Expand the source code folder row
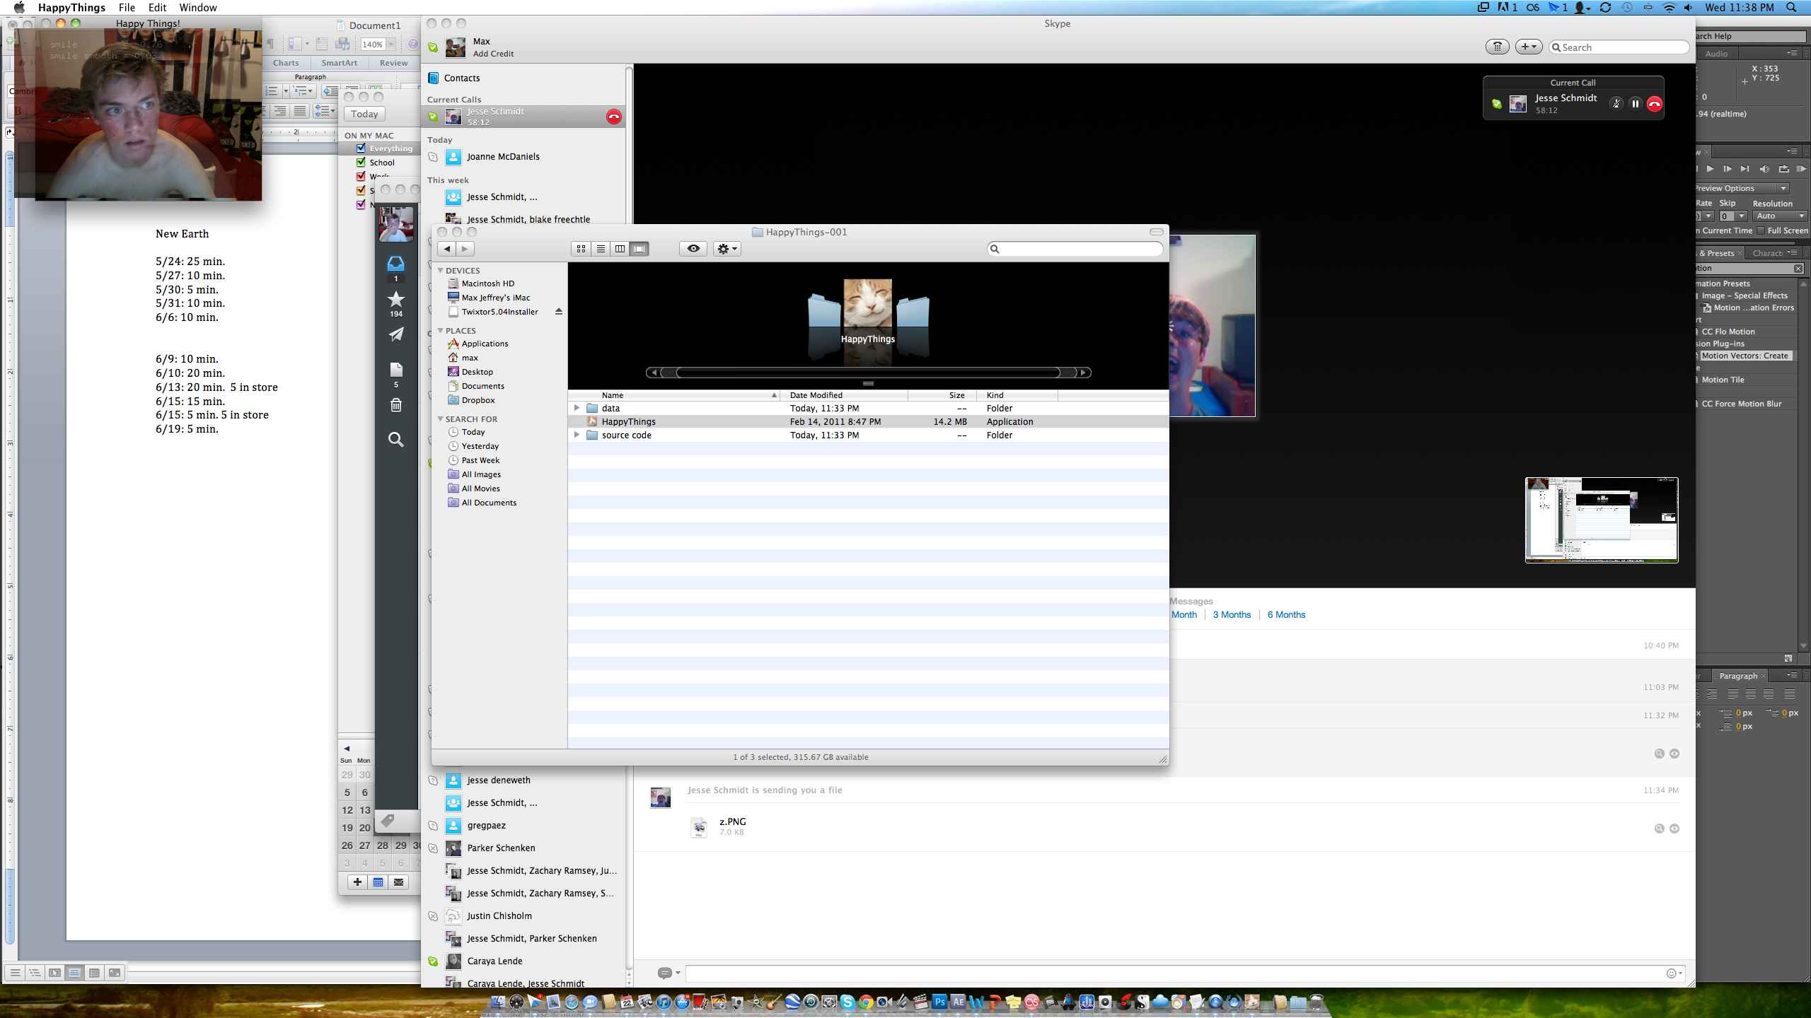The width and height of the screenshot is (1811, 1018). 577,435
